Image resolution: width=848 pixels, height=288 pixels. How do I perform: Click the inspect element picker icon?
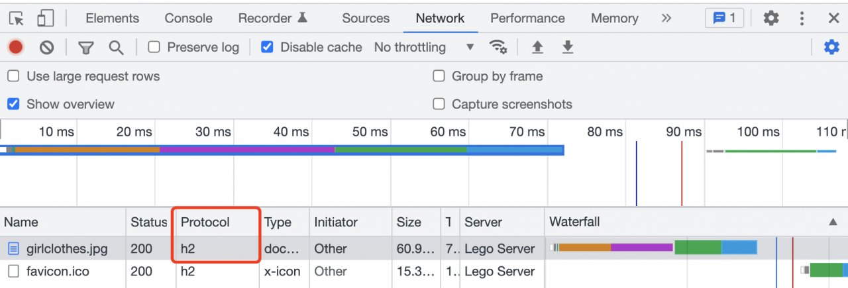[17, 19]
